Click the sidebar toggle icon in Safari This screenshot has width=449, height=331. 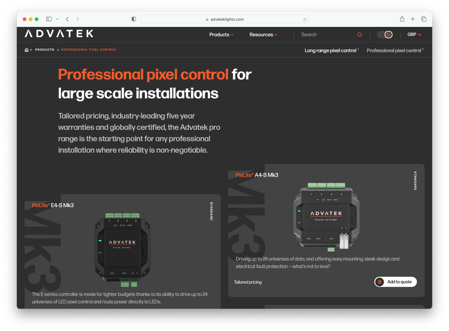point(49,19)
